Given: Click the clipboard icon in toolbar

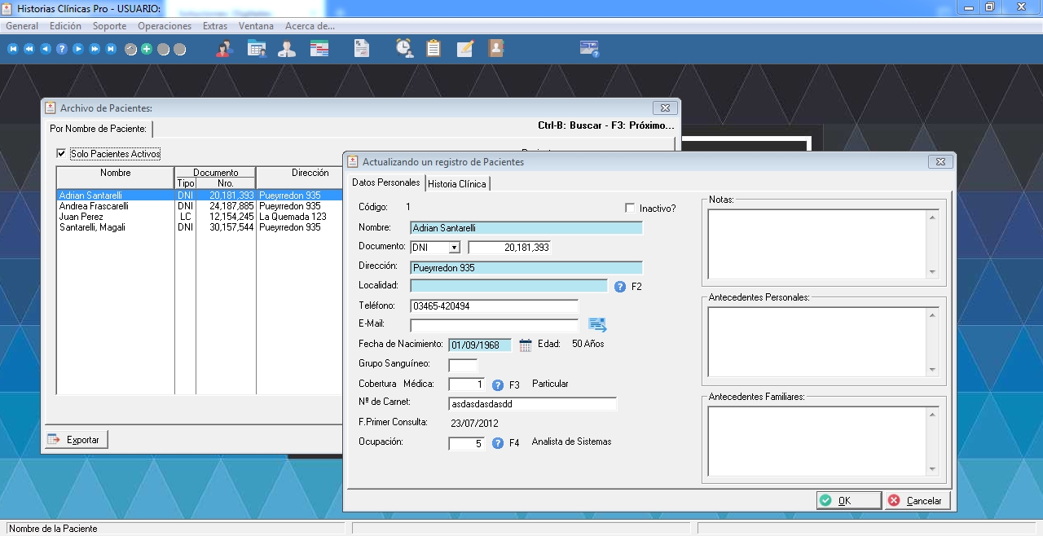Looking at the screenshot, I should pyautogui.click(x=433, y=49).
